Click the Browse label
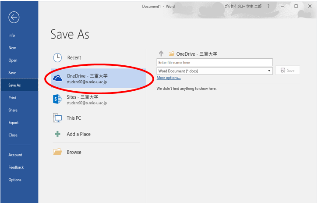The height and width of the screenshot is (203, 318). [74, 152]
